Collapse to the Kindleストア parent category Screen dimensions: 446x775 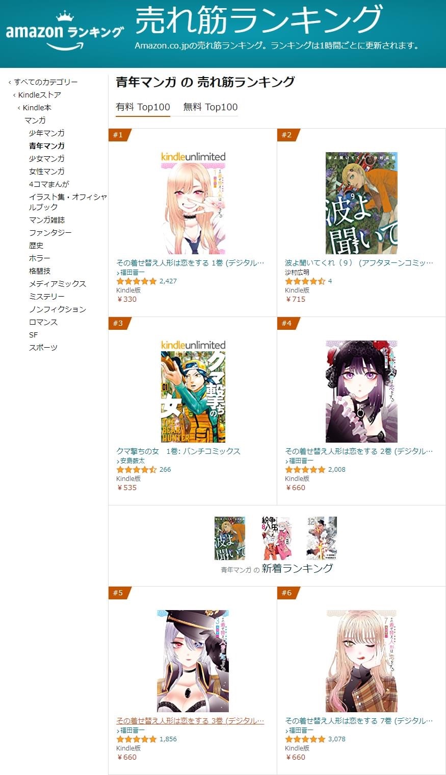[37, 94]
